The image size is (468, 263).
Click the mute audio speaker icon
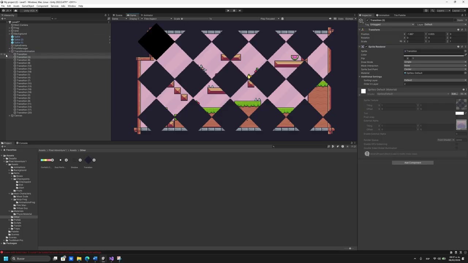click(x=330, y=19)
